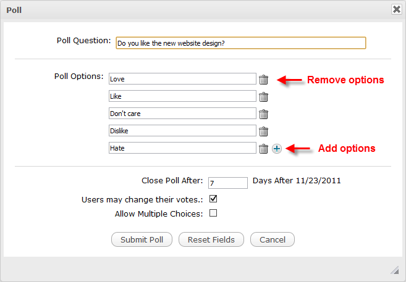The width and height of the screenshot is (406, 282).
Task: Click the Submit Poll button
Action: pos(142,239)
